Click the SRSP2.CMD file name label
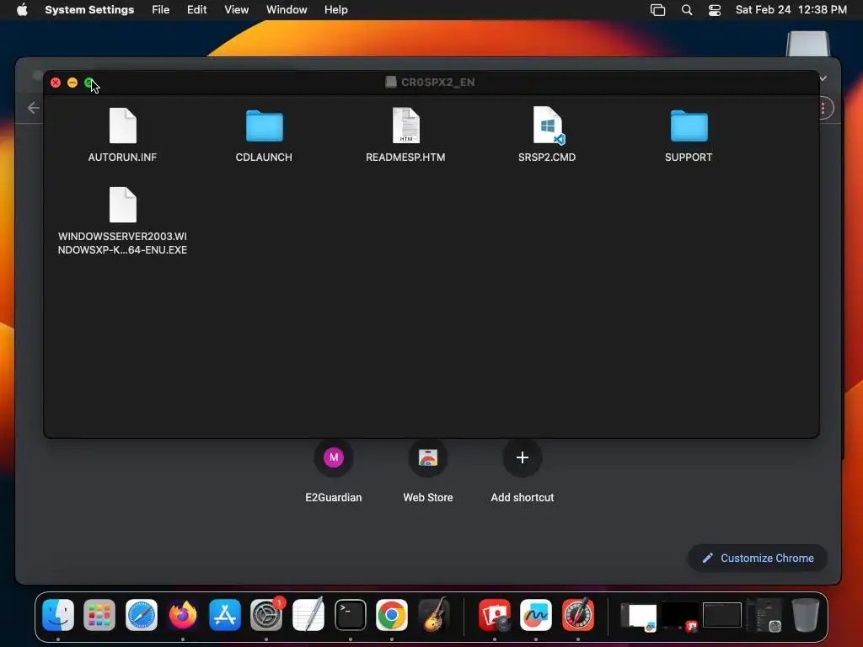The height and width of the screenshot is (647, 863). pyautogui.click(x=547, y=158)
